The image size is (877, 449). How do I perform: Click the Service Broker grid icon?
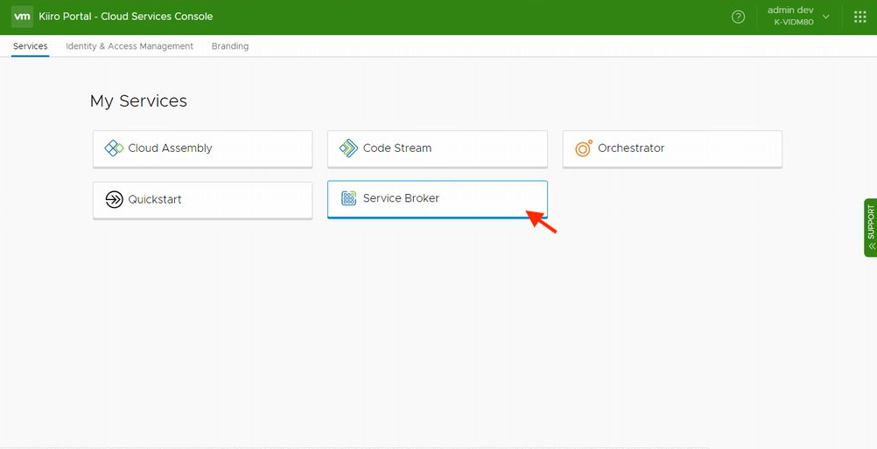tap(349, 198)
